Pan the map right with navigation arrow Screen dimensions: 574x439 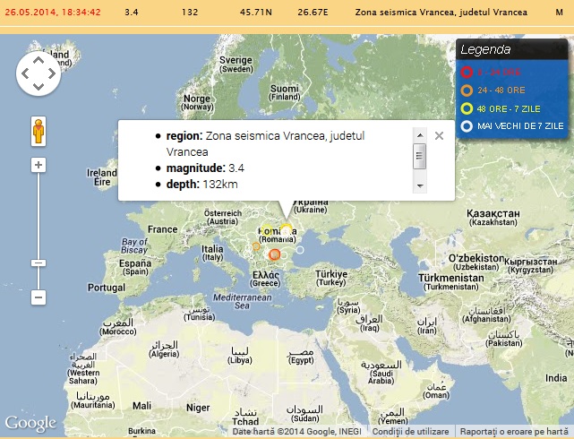(x=52, y=73)
